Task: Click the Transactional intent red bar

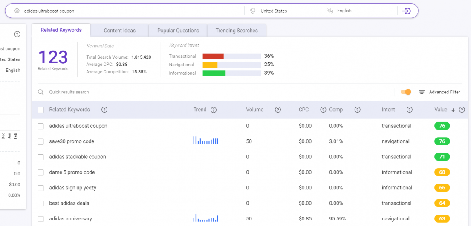Action: point(213,56)
